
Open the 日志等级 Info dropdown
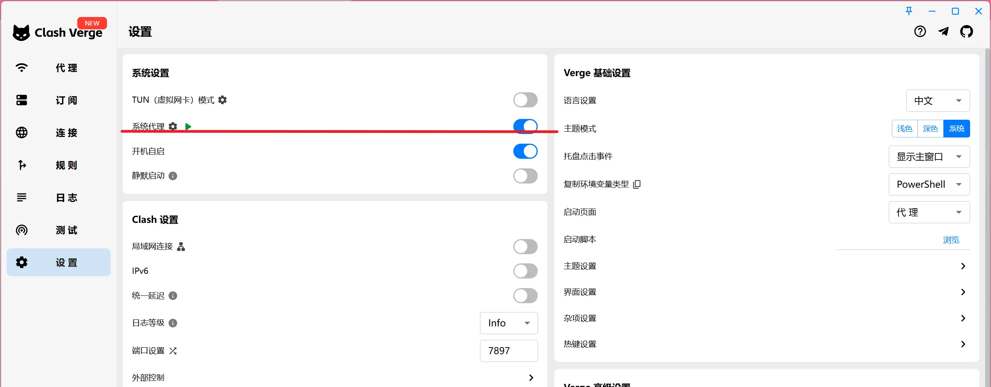(509, 323)
